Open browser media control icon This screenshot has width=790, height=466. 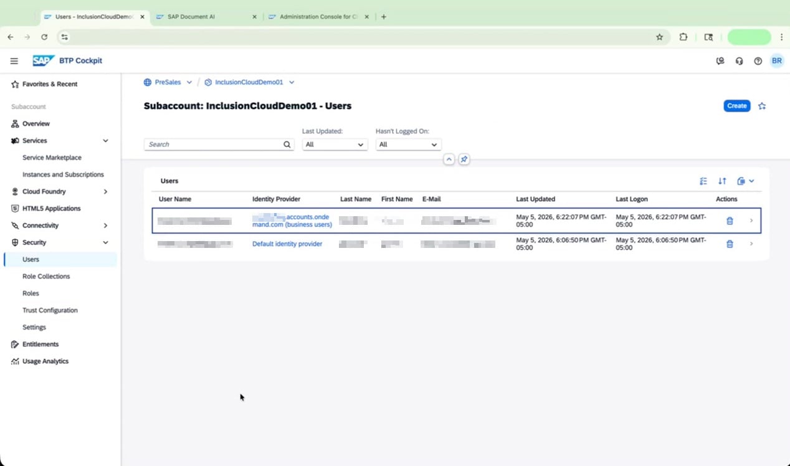pyautogui.click(x=708, y=37)
